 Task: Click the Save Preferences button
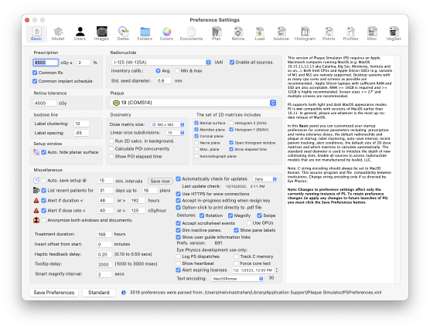click(x=54, y=293)
